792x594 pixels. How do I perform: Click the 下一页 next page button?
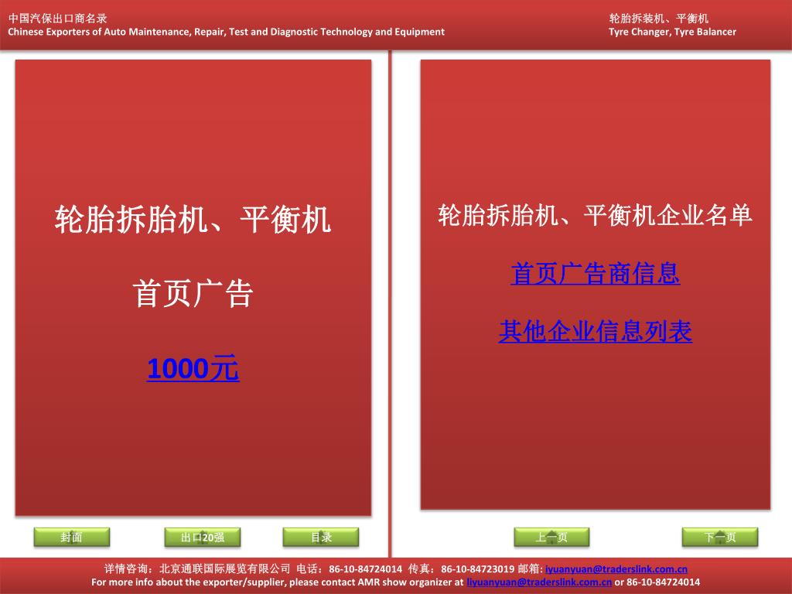pyautogui.click(x=720, y=537)
